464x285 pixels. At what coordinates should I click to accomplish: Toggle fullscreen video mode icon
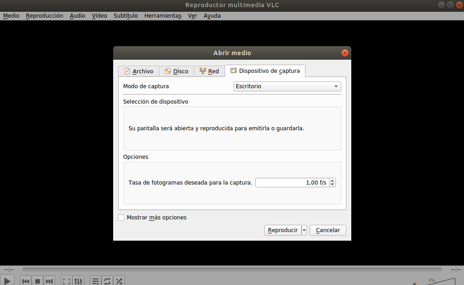pyautogui.click(x=67, y=281)
